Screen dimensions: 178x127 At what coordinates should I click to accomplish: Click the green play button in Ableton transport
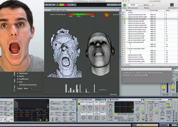(x=54, y=5)
